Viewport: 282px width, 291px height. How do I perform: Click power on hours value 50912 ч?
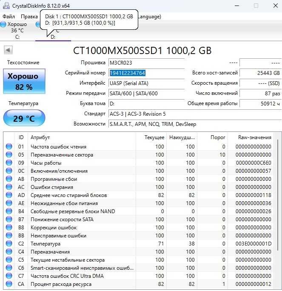click(x=260, y=103)
